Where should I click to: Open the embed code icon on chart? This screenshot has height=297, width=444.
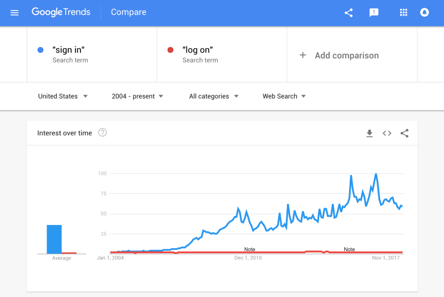[387, 133]
